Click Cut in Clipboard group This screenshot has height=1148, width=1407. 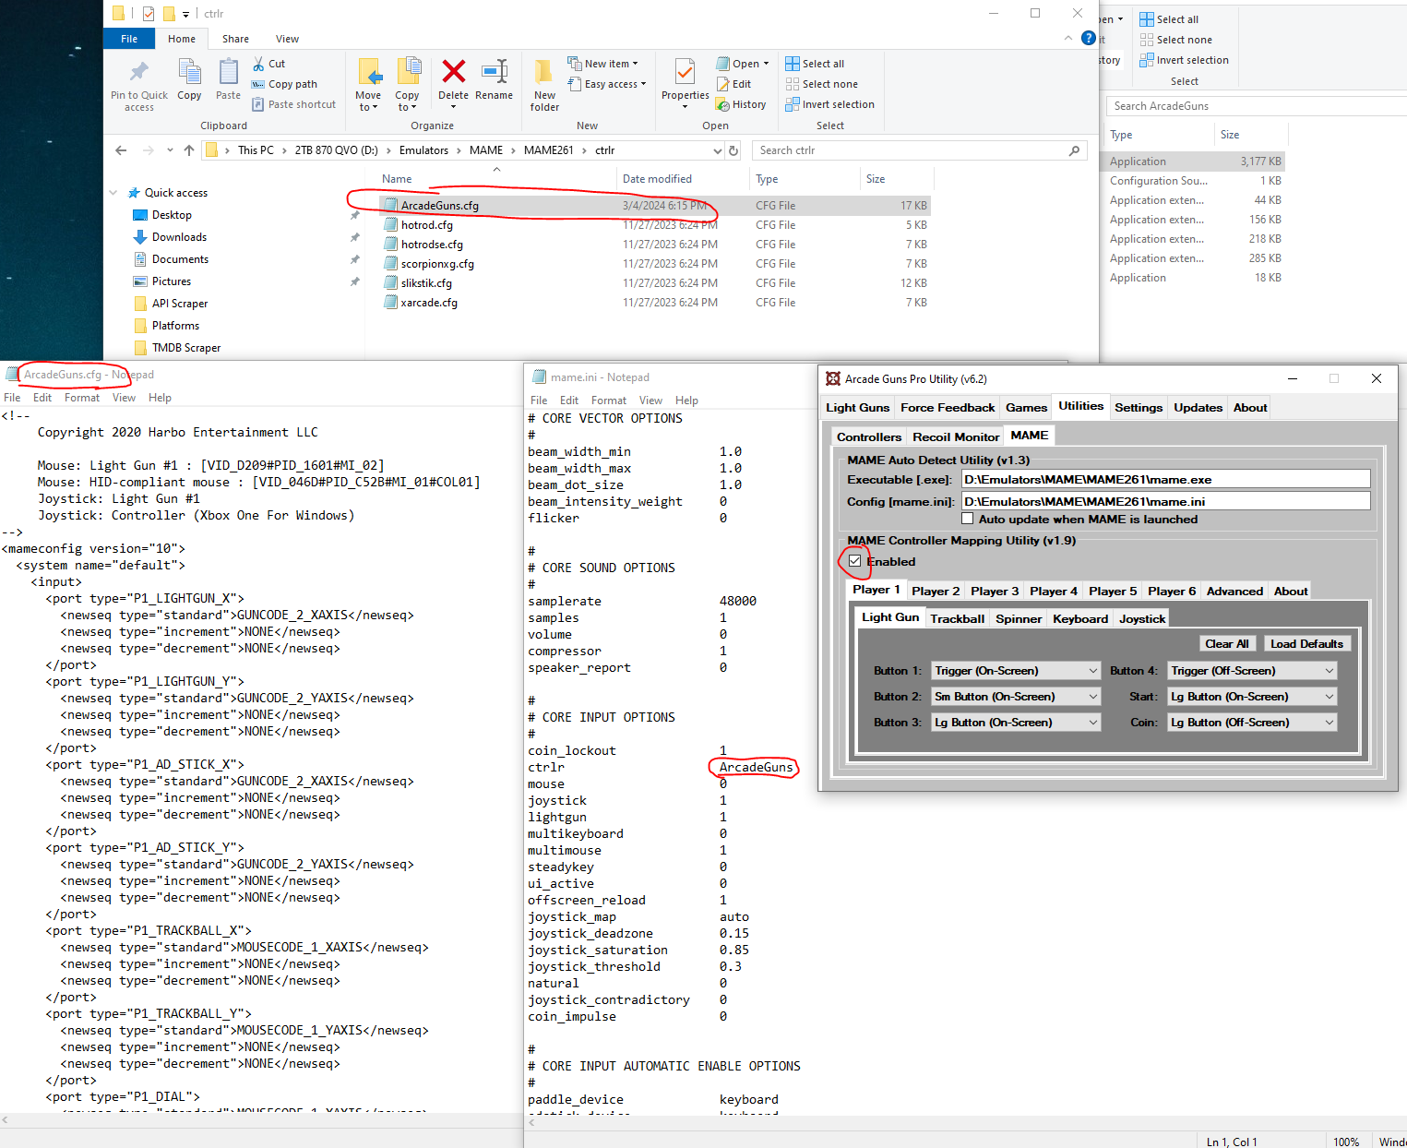[268, 64]
